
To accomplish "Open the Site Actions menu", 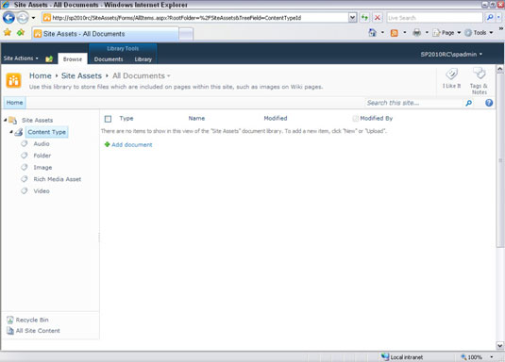I will click(x=21, y=58).
